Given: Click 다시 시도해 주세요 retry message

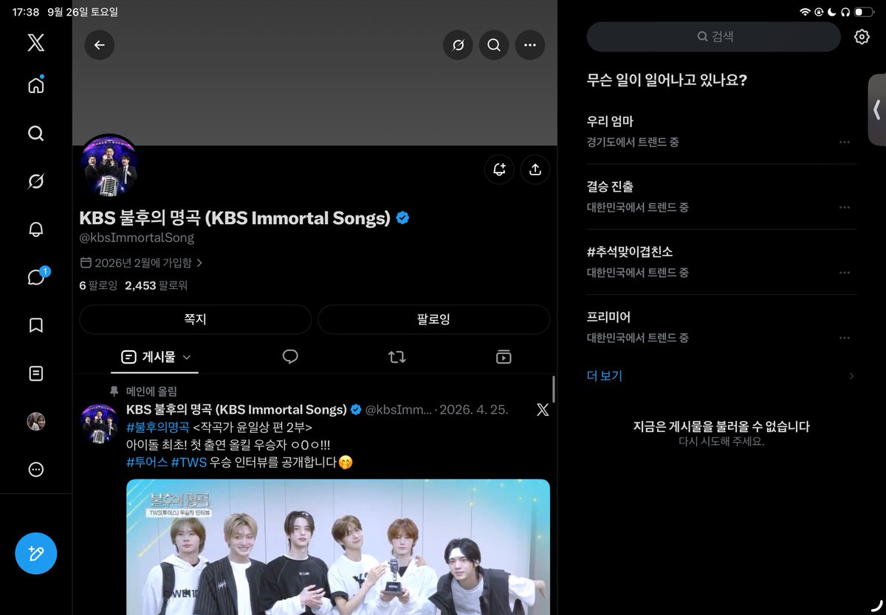Looking at the screenshot, I should click(721, 442).
